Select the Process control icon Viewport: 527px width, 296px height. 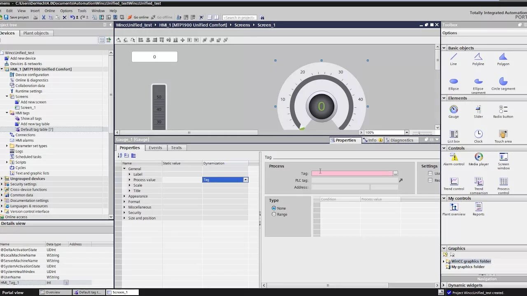click(503, 181)
